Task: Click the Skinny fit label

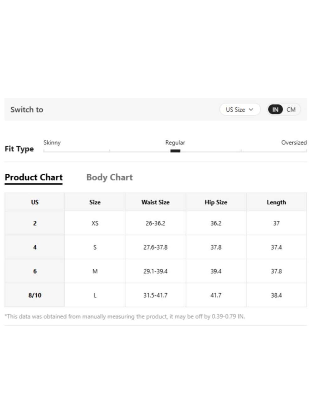Action: (x=52, y=142)
